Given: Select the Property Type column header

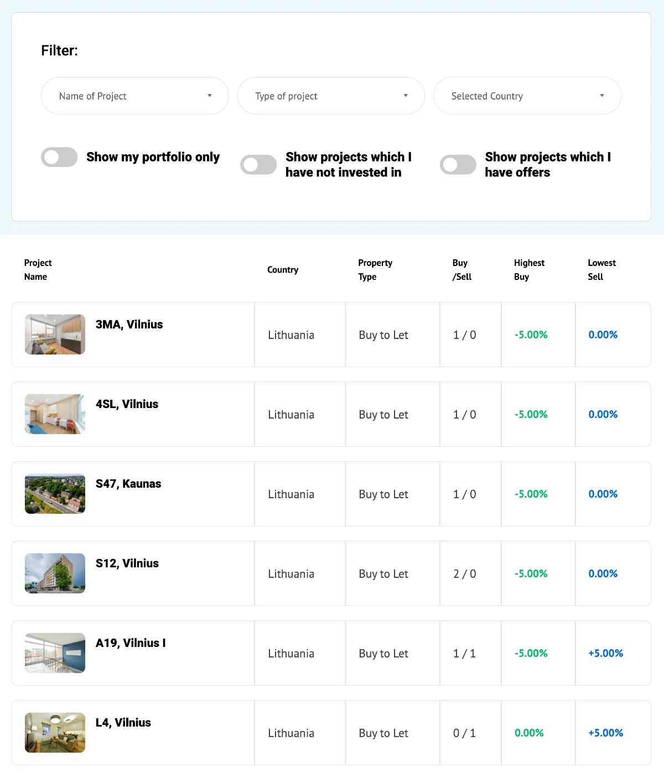Looking at the screenshot, I should (375, 270).
